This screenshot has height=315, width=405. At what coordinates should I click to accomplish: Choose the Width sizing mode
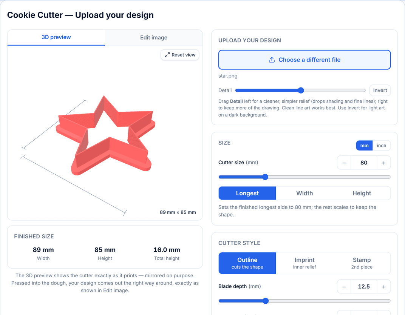tap(305, 193)
